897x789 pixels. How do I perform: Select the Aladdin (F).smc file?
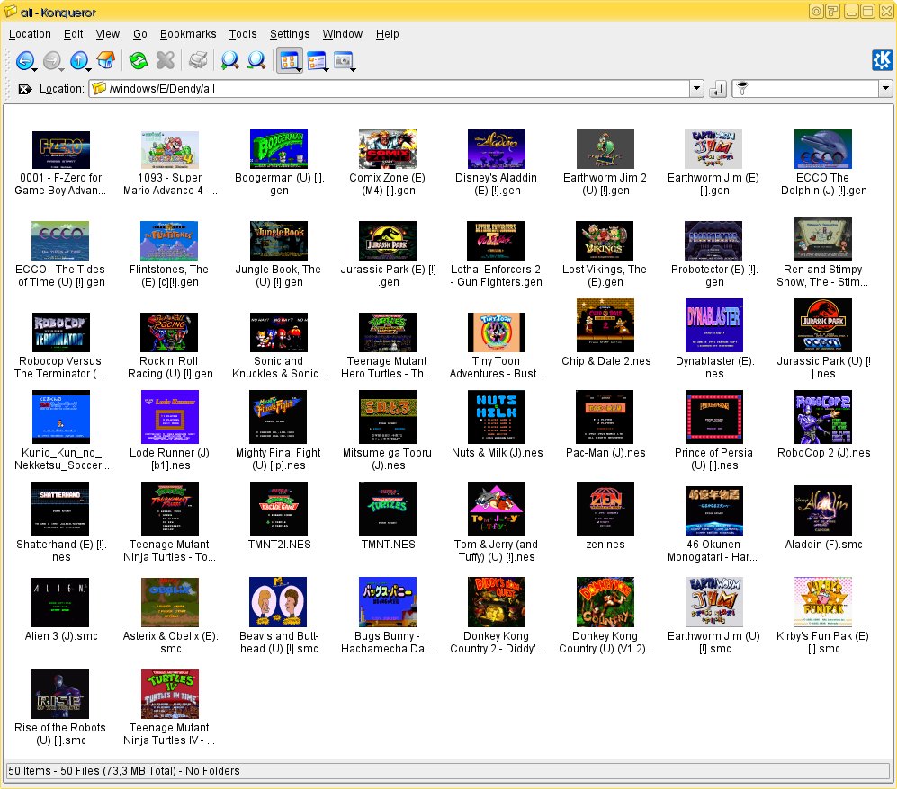click(822, 518)
